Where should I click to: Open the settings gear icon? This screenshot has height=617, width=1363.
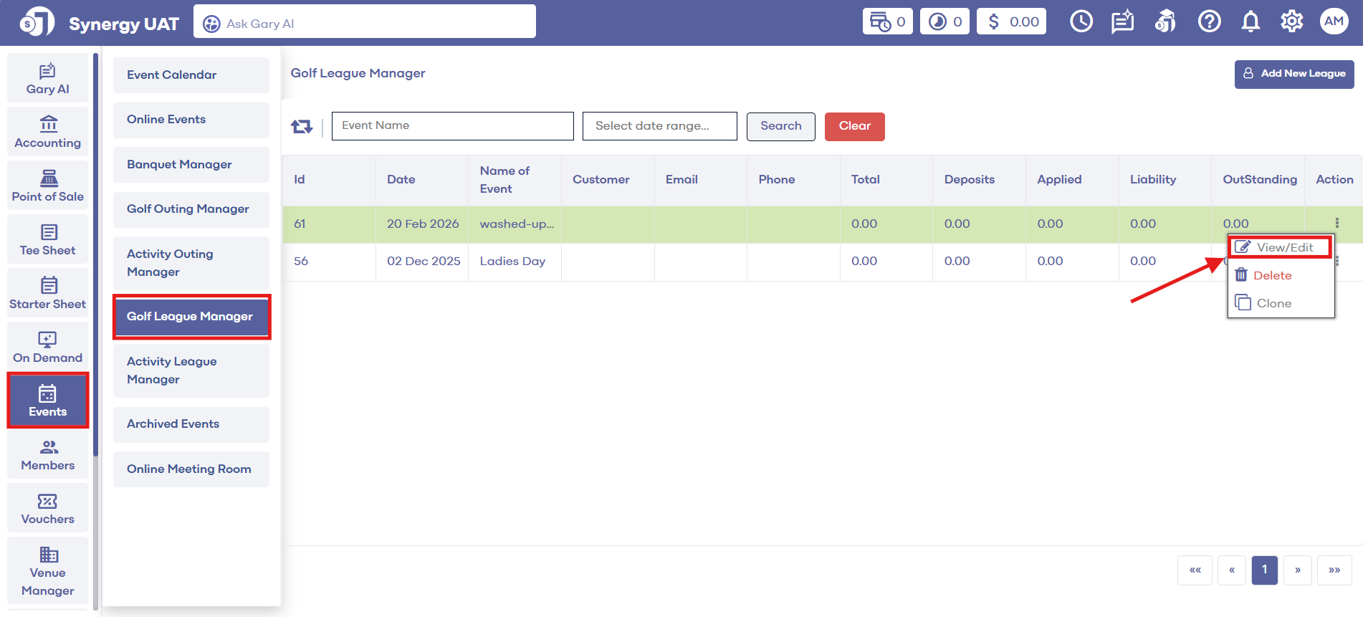pos(1291,21)
